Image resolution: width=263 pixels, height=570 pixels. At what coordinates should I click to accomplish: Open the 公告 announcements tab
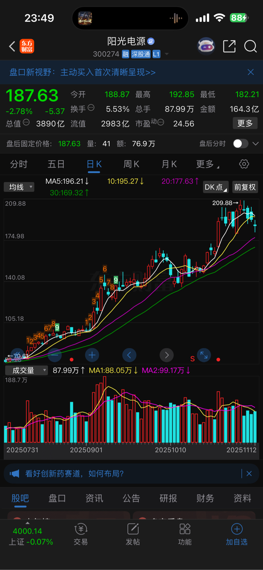[x=131, y=498]
